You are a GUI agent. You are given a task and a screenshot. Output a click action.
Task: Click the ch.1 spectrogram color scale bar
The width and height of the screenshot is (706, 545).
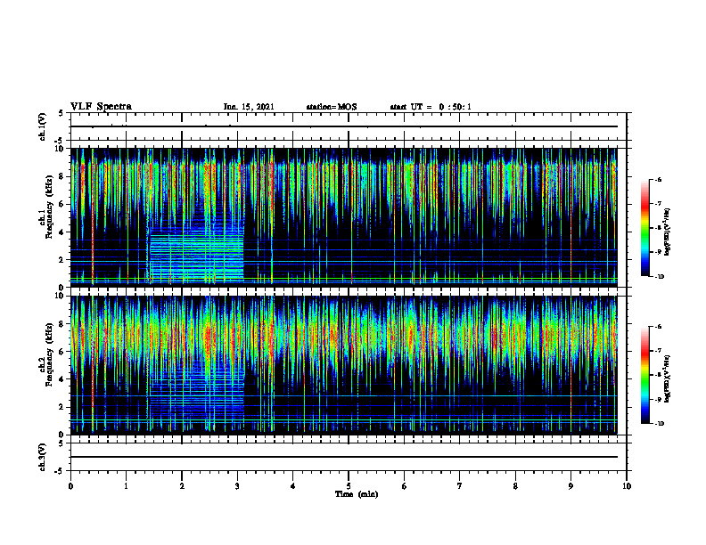tap(645, 228)
